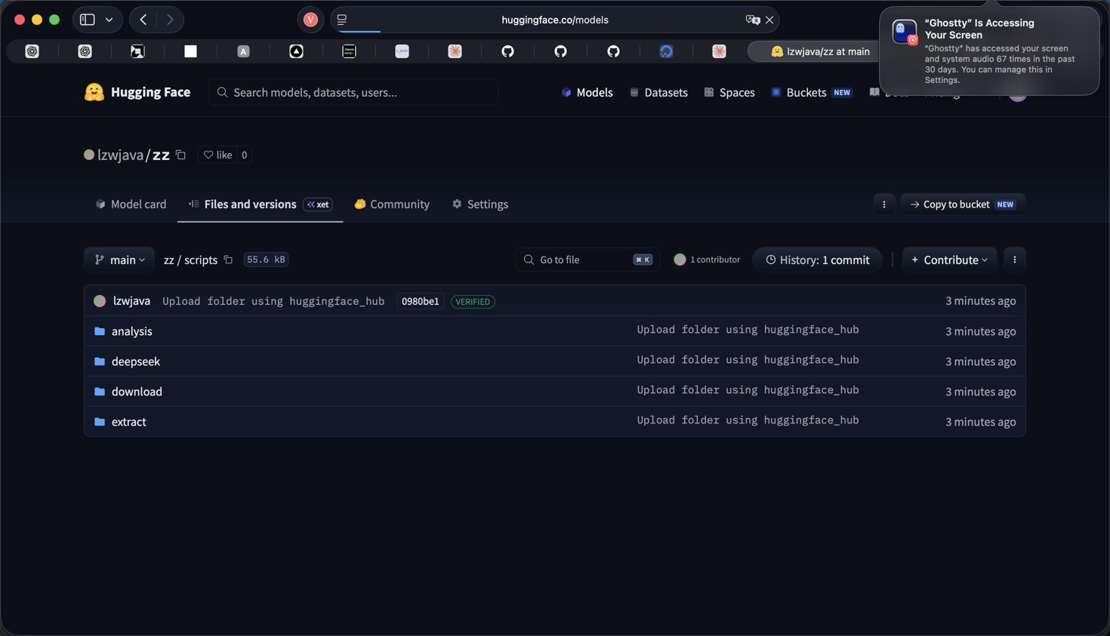1110x636 pixels.
Task: Open the Datasets navigation item
Action: pos(658,92)
